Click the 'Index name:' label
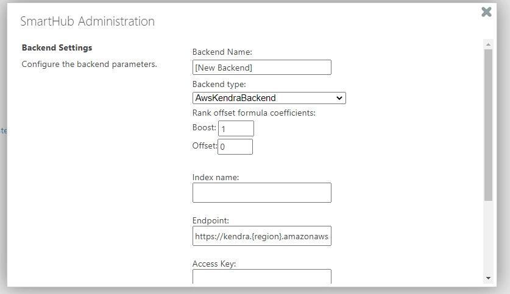 coord(216,177)
